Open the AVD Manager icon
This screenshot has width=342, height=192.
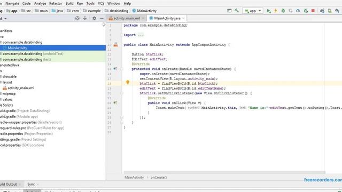(x=330, y=11)
